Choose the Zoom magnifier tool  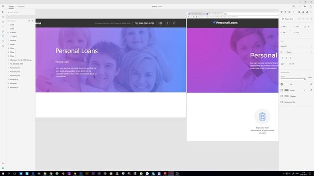coord(3,46)
